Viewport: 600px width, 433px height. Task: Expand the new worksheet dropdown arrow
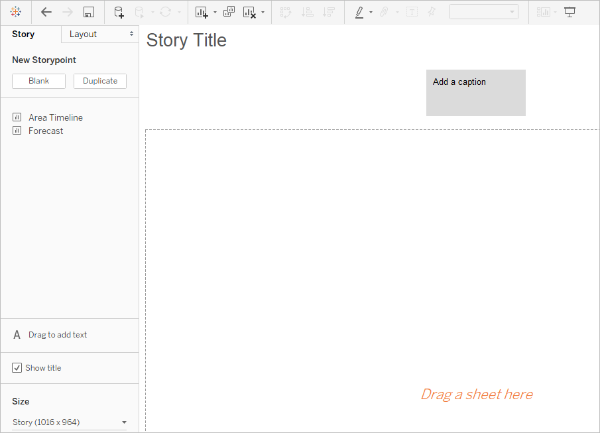(215, 12)
